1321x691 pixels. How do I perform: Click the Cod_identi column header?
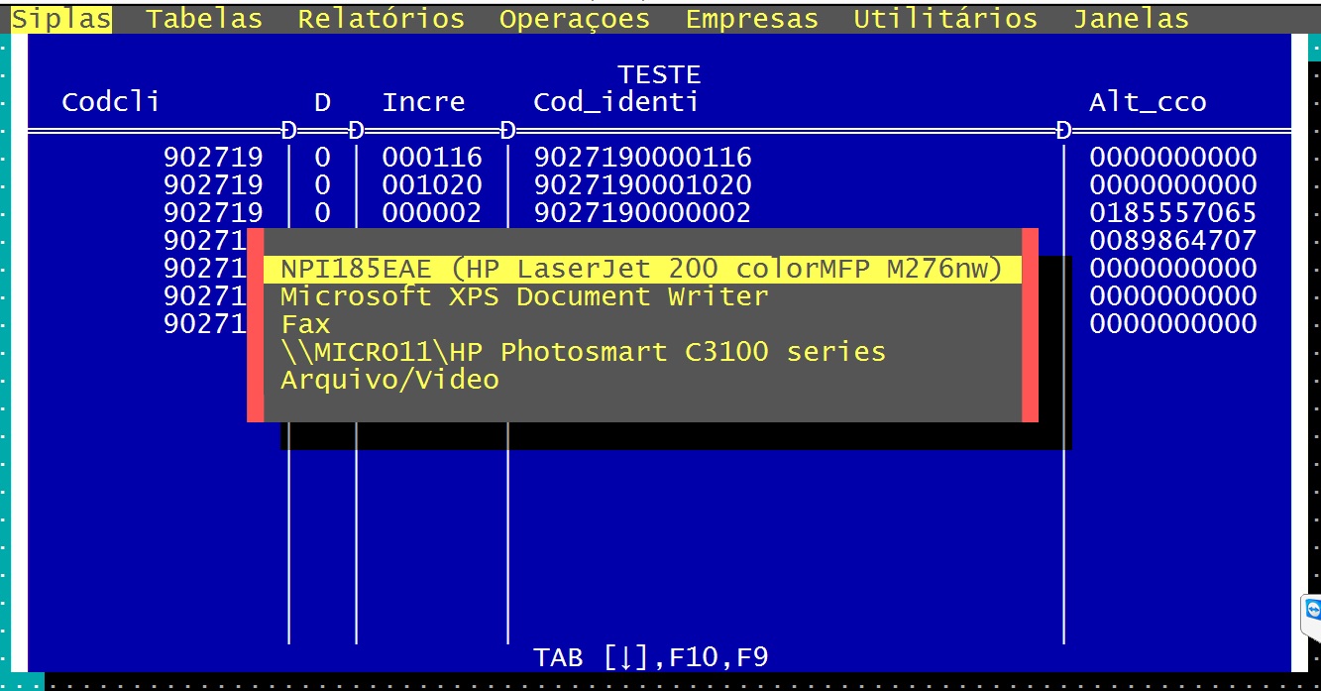click(x=615, y=101)
